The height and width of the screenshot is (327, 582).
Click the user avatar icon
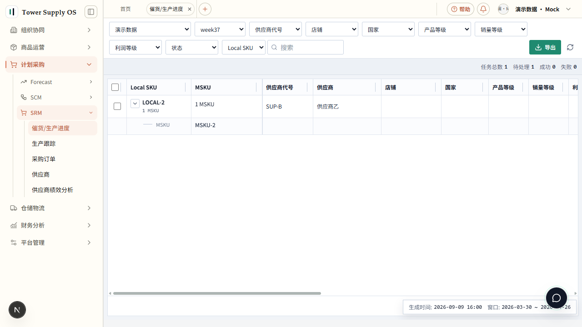tap(503, 9)
